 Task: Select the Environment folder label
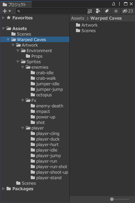tap(39, 51)
